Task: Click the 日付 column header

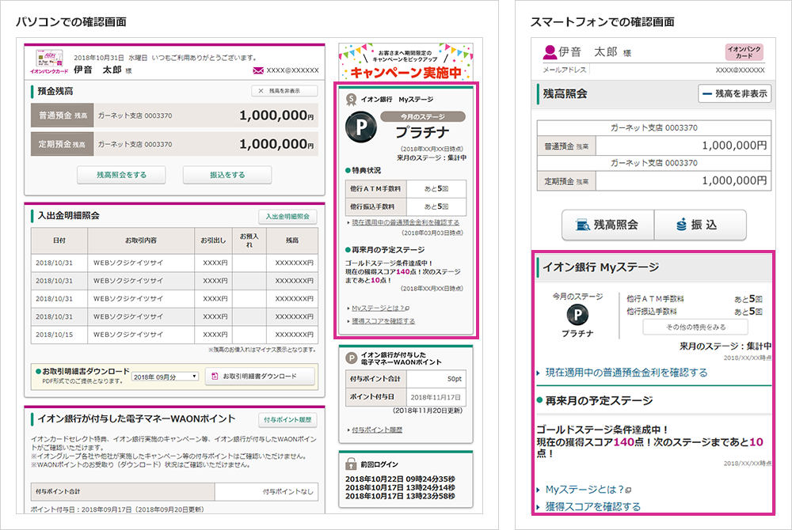Action: coord(59,240)
